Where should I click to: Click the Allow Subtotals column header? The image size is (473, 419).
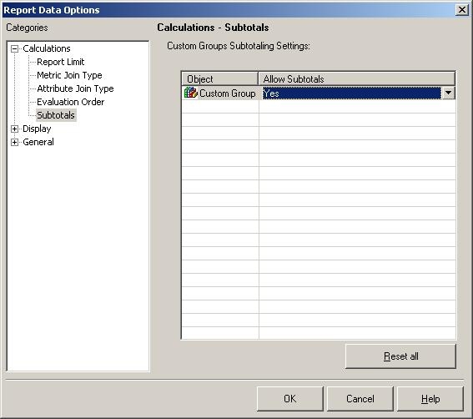tap(357, 79)
